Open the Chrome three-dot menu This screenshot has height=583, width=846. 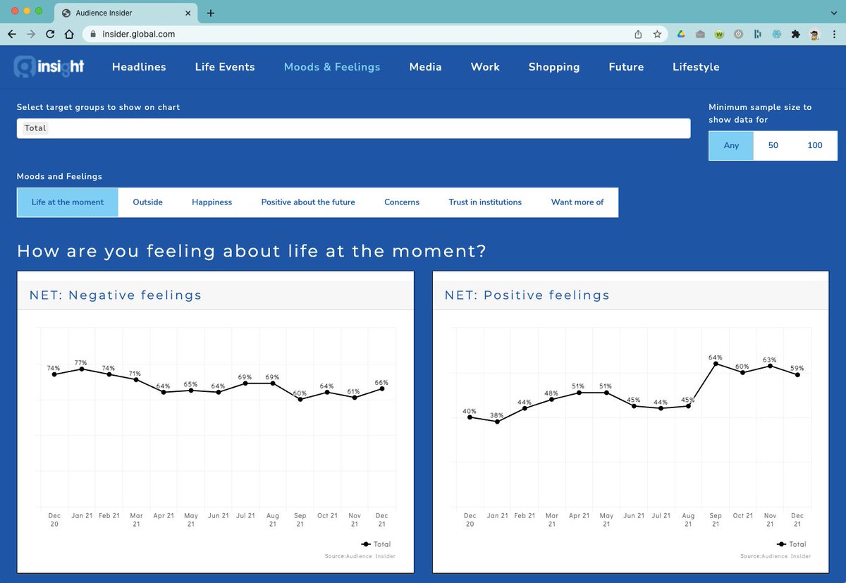click(834, 34)
